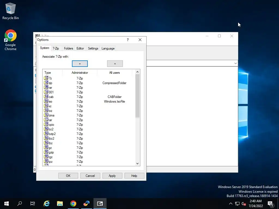Switch to the Settings tab
The height and width of the screenshot is (209, 279).
tap(93, 48)
